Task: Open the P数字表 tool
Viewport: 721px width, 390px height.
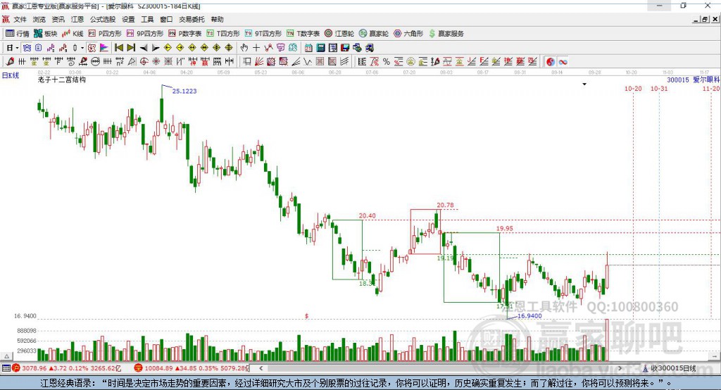Action: tap(185, 34)
